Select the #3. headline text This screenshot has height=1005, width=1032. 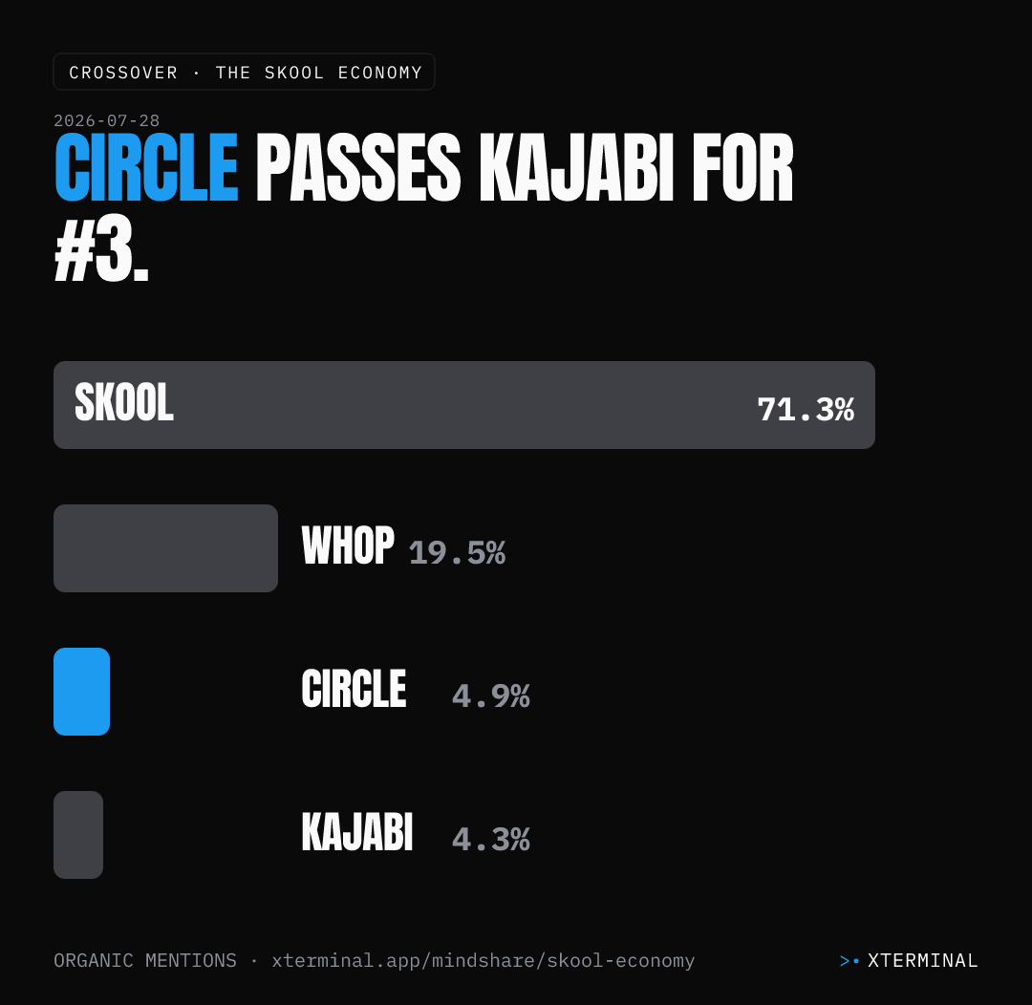coord(101,250)
